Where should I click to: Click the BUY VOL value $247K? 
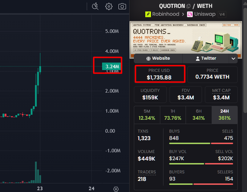(x=177, y=159)
